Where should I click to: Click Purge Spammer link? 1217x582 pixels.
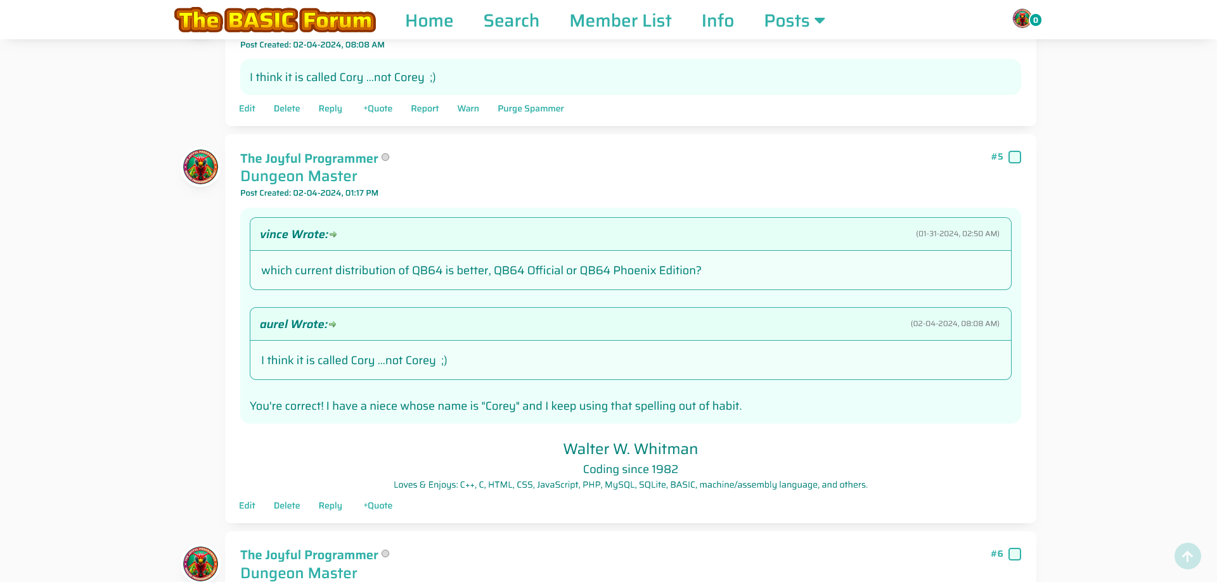[x=531, y=108]
